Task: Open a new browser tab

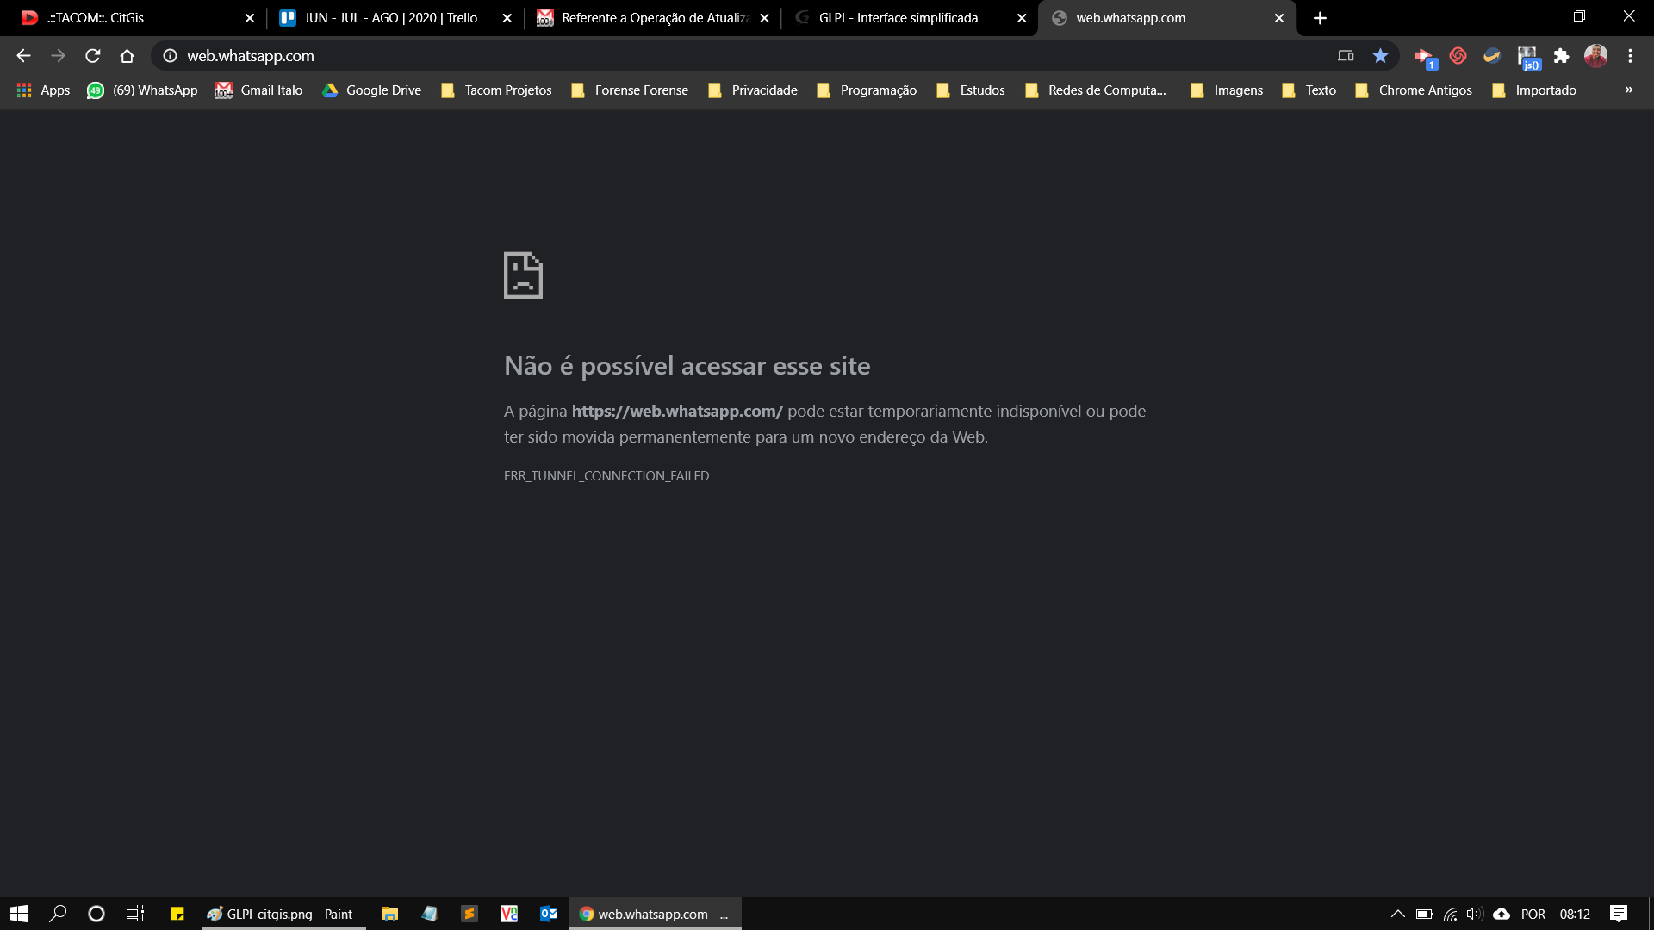Action: point(1320,18)
